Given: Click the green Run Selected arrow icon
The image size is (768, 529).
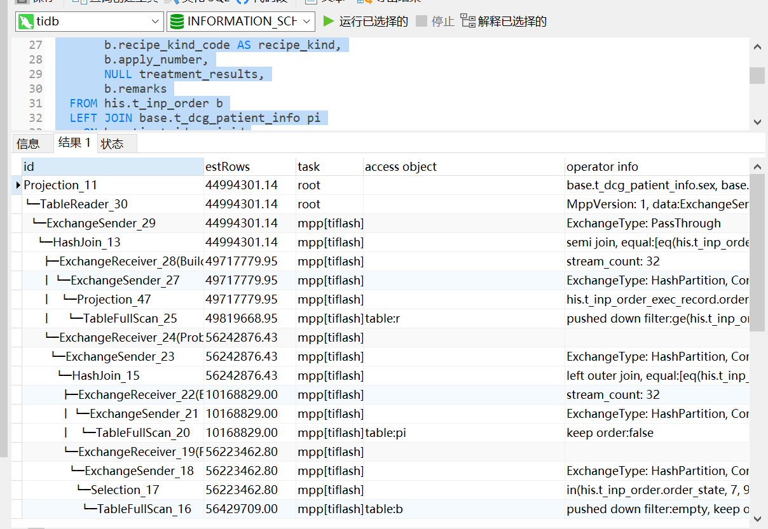Looking at the screenshot, I should 329,21.
